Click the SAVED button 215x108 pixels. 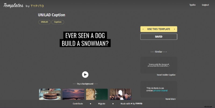159,37
